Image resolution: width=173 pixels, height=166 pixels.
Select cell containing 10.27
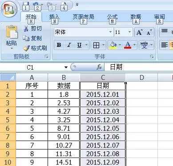[x=64, y=145]
